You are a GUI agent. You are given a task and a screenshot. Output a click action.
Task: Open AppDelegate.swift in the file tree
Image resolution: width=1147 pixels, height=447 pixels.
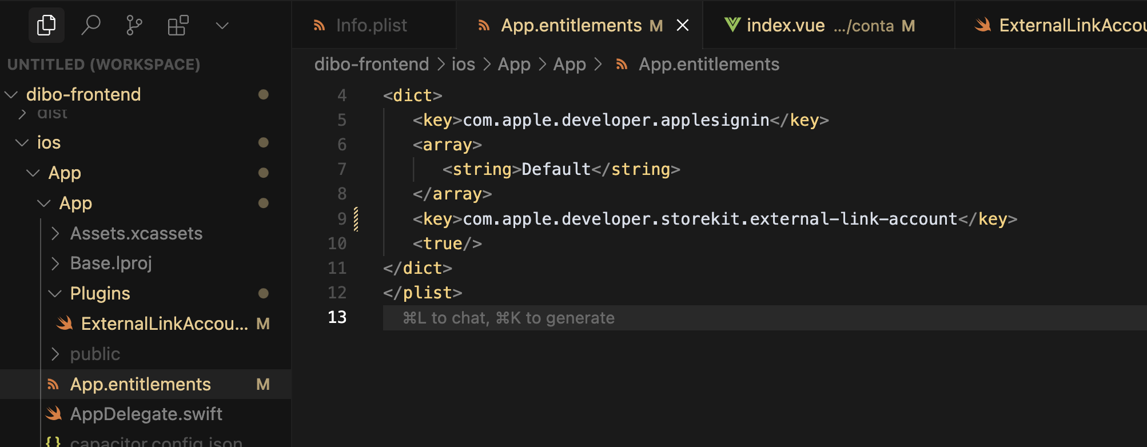[146, 414]
